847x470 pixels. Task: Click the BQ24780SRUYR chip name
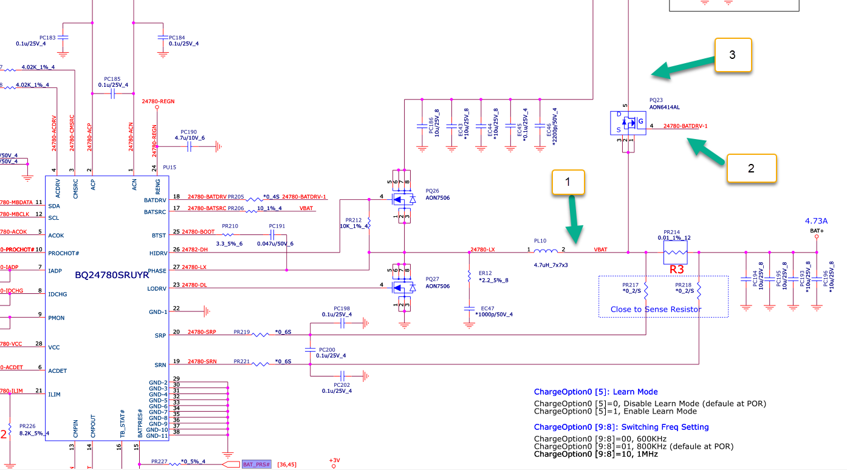112,275
